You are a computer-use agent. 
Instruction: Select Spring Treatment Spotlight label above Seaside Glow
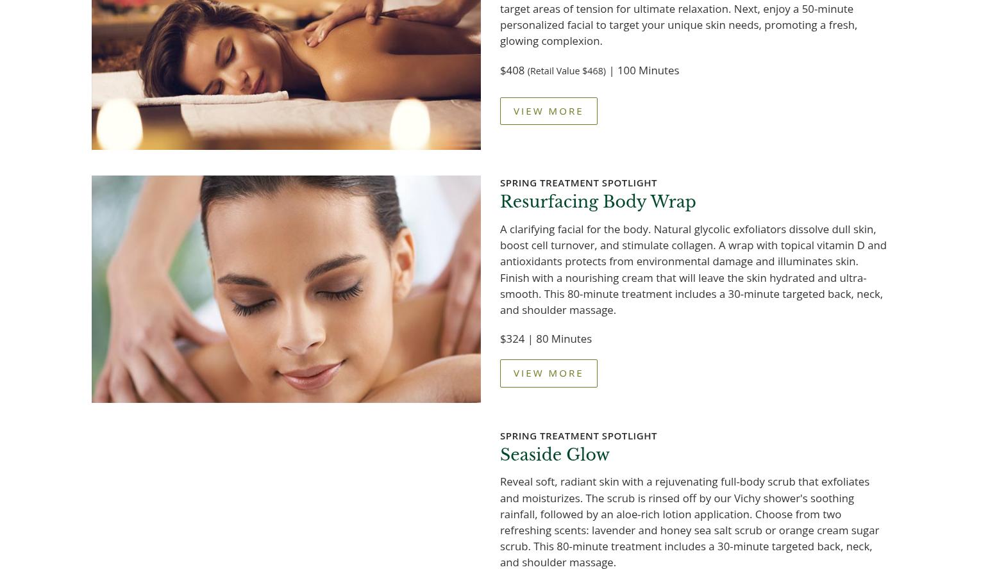578,436
